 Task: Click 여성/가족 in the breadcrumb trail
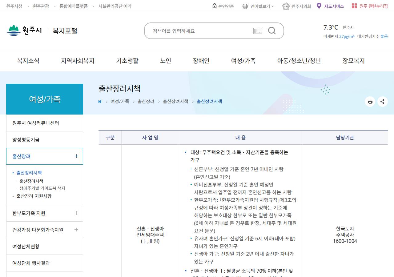tap(120, 101)
